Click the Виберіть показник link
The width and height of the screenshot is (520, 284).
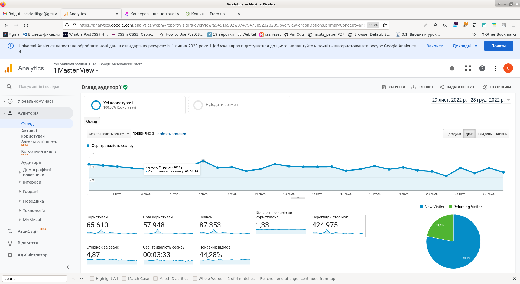(171, 134)
